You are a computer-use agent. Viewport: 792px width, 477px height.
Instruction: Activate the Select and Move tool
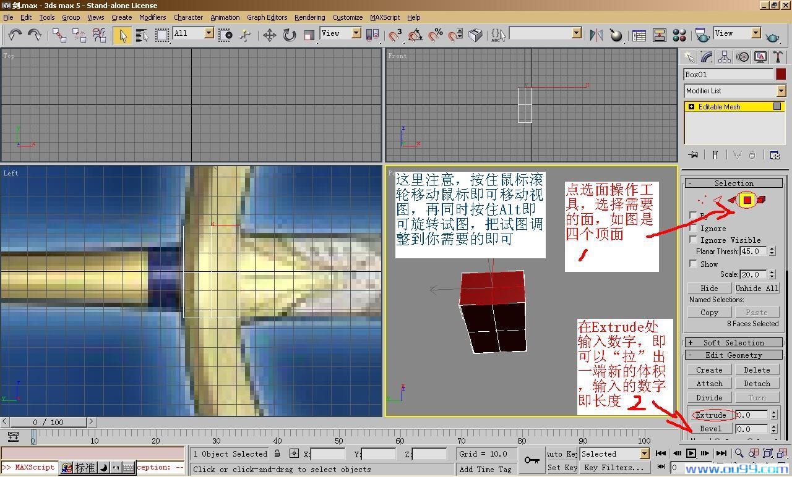270,35
